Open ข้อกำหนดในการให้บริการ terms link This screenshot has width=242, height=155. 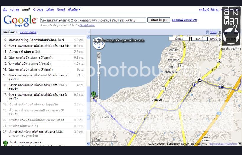[x=223, y=144]
